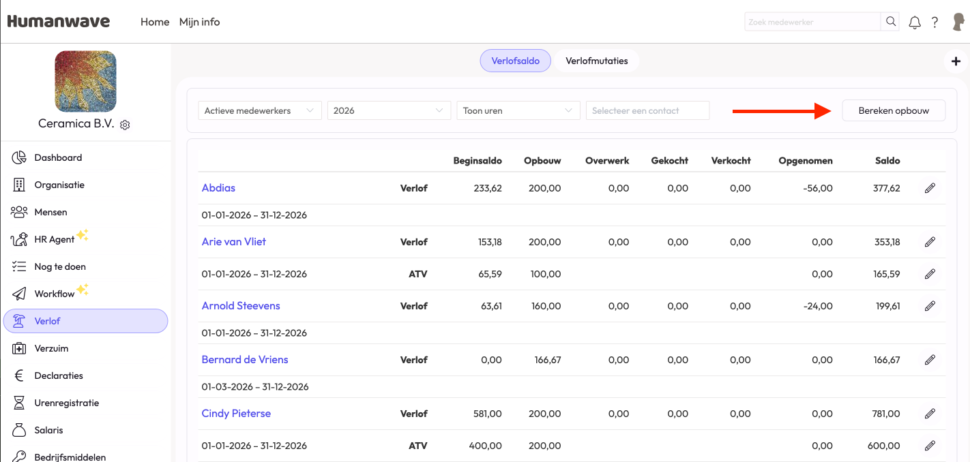Select the Verlofsaldo tab
Image resolution: width=970 pixels, height=462 pixels.
click(515, 61)
